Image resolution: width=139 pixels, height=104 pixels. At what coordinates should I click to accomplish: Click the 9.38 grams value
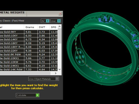[x=28, y=51]
